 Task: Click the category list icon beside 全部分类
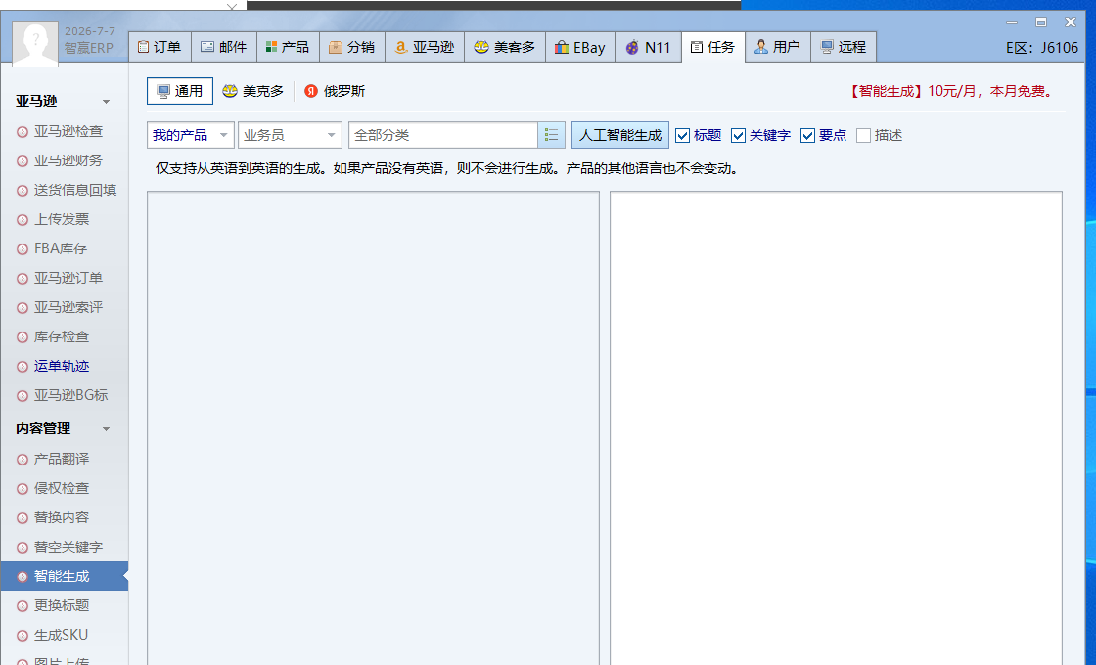(551, 135)
